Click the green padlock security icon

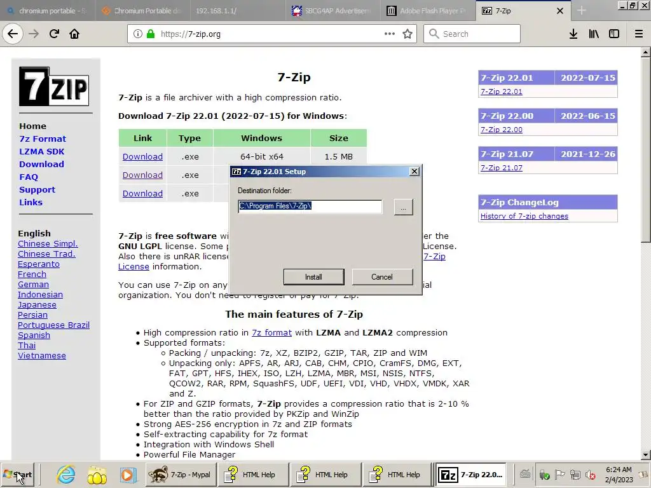[x=151, y=34]
